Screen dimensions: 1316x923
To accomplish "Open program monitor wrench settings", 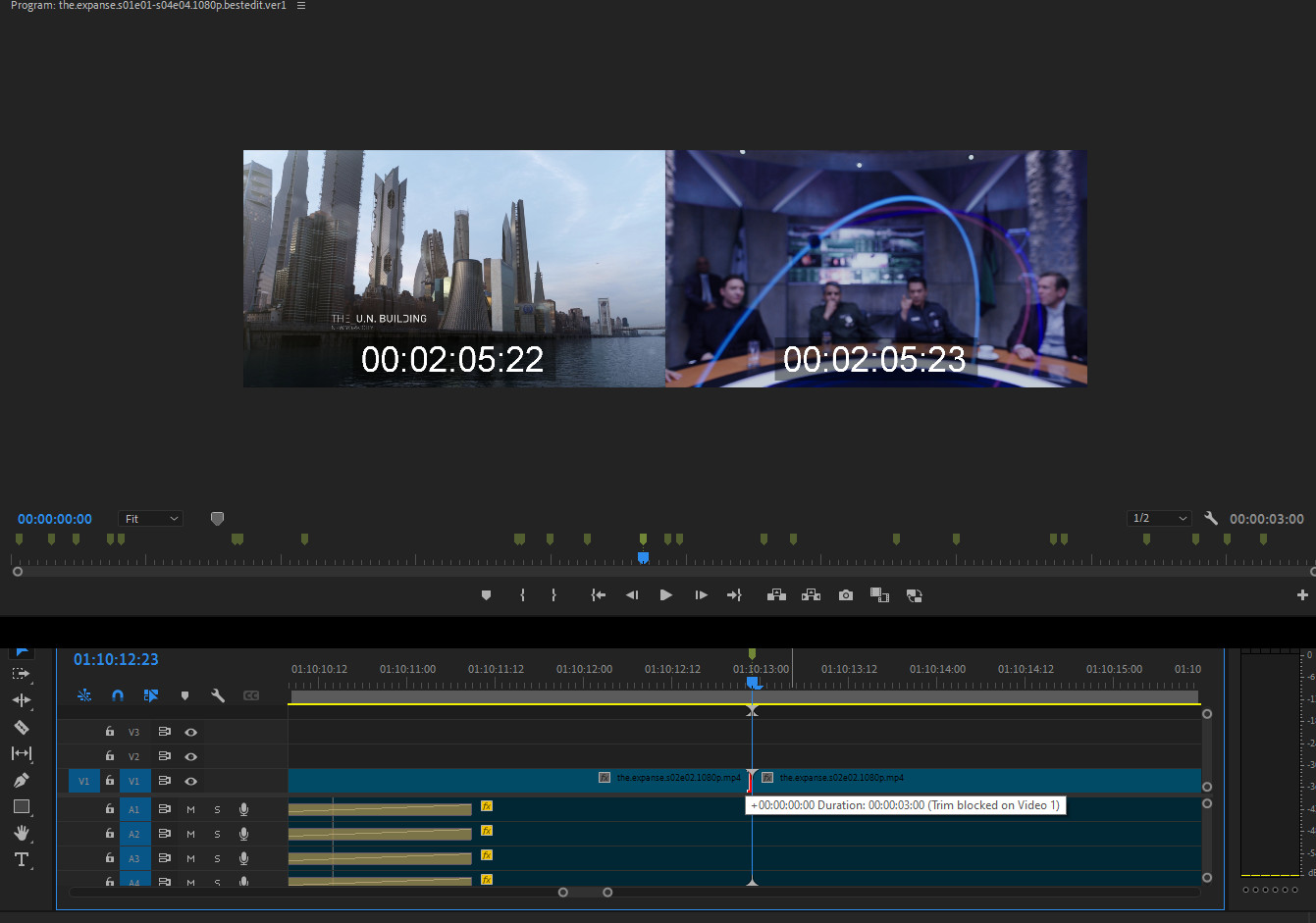I will pos(1211,519).
